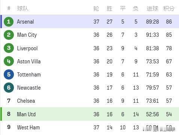Image resolution: width=179 pixels, height=135 pixels.
Task: Select the Liverpool team name
Action: (x=27, y=48)
